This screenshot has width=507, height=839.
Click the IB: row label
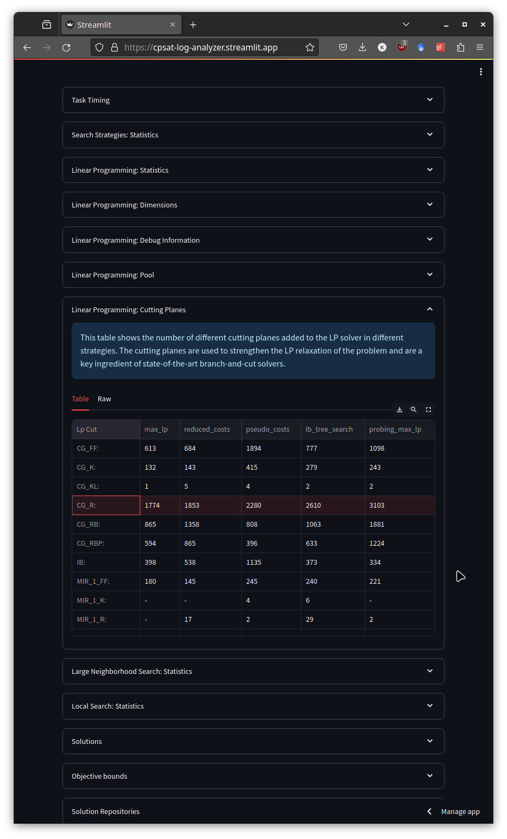(106, 563)
